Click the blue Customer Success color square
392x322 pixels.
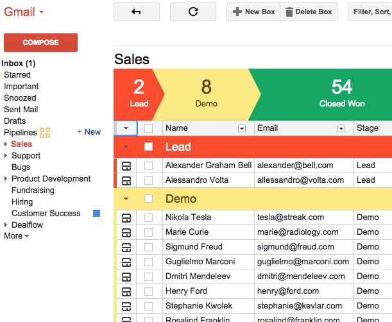point(97,214)
